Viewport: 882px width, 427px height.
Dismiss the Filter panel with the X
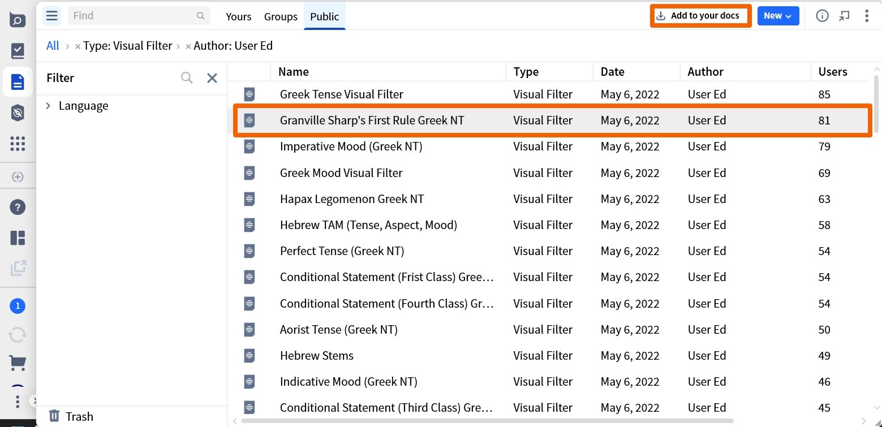[x=212, y=78]
